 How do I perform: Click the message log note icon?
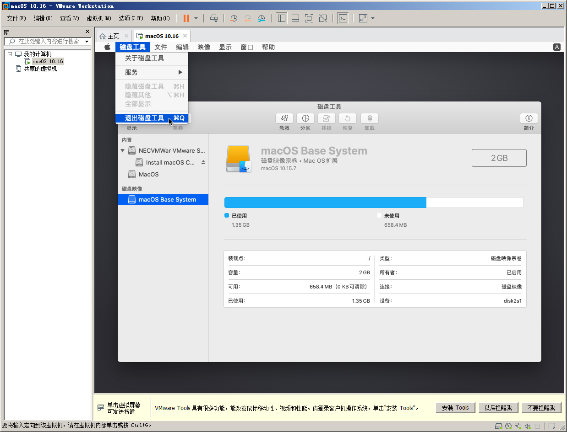click(x=552, y=426)
